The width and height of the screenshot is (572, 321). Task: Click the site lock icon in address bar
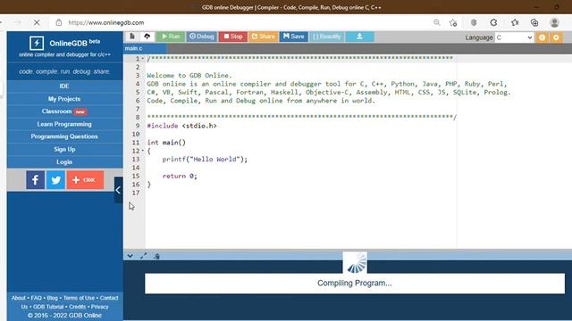point(59,22)
